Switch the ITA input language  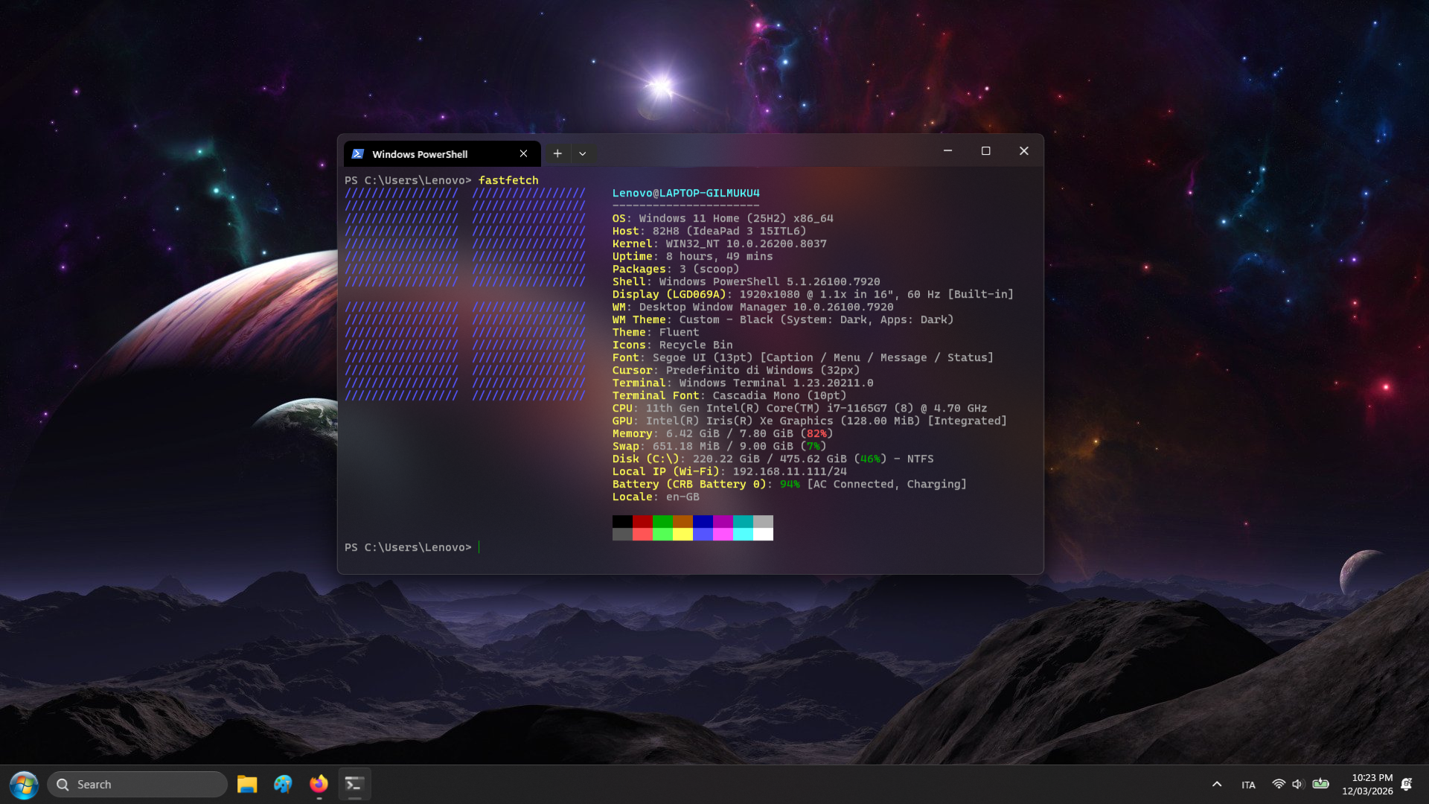coord(1248,785)
